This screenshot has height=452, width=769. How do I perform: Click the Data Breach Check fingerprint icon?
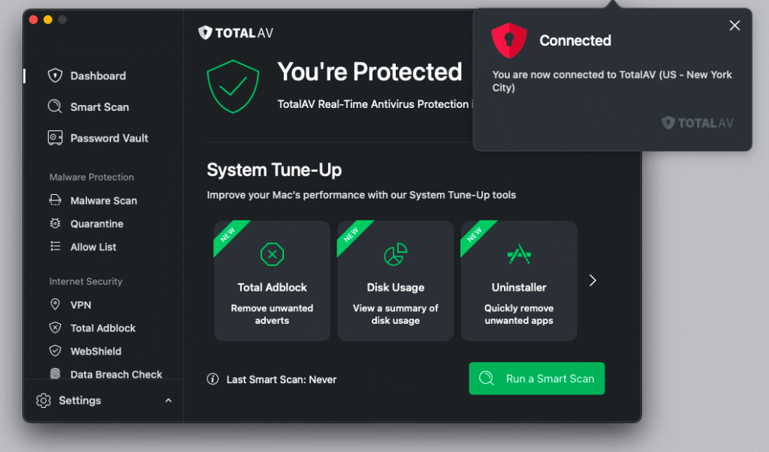tap(55, 373)
